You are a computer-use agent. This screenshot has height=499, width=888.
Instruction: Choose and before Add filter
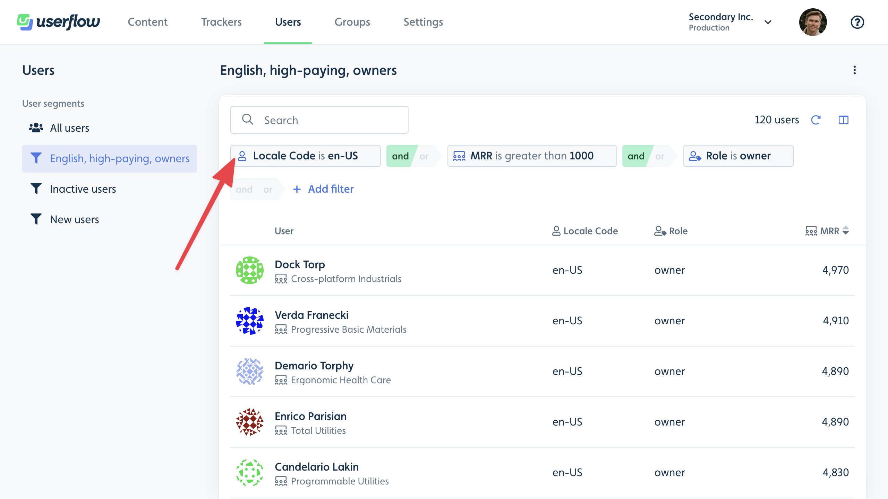244,190
